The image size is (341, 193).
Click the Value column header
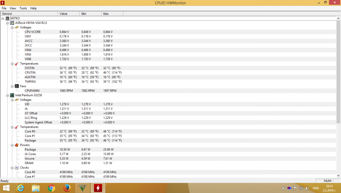click(x=69, y=14)
